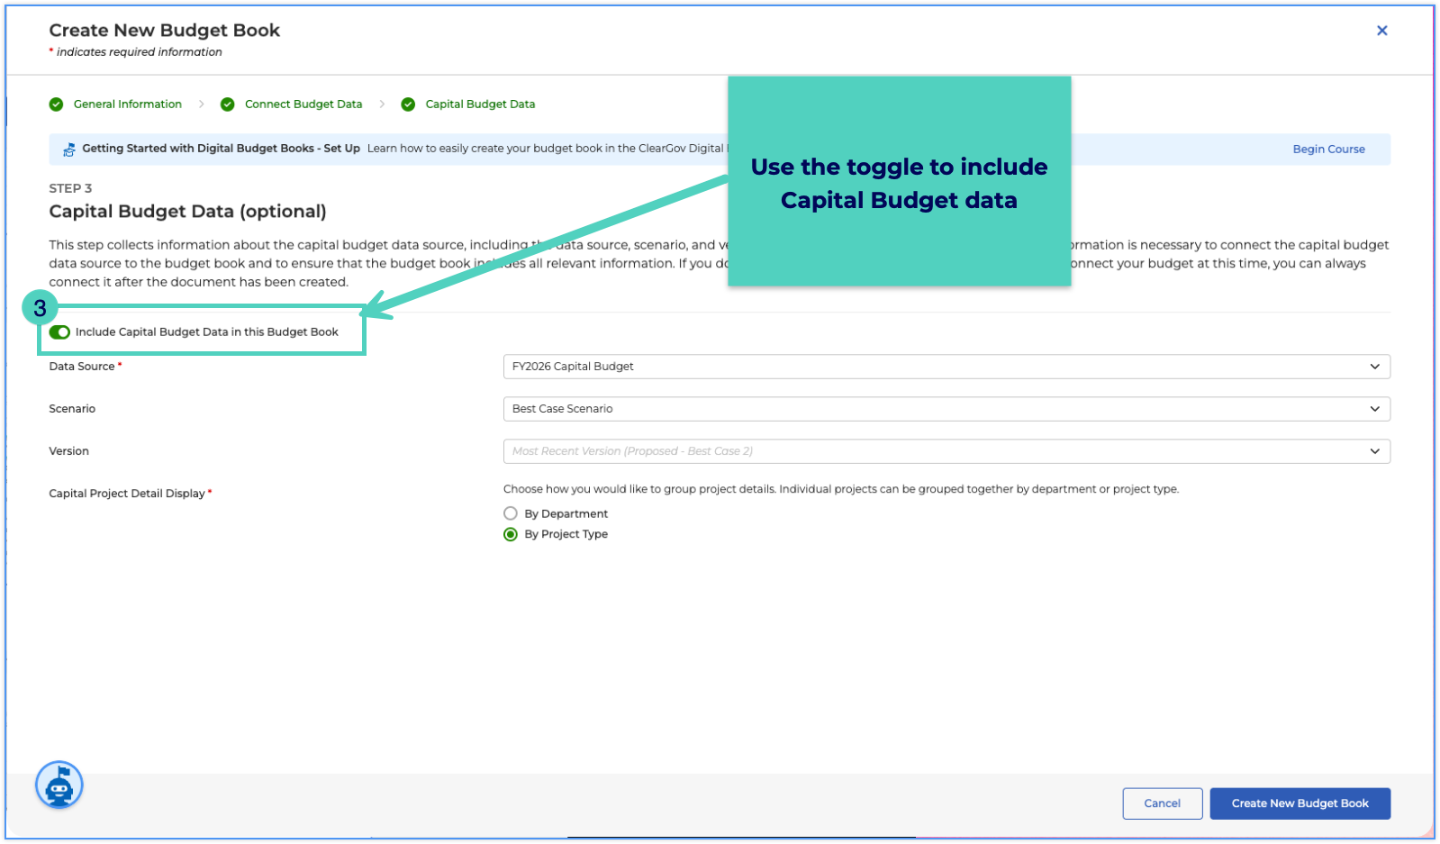Click Create New Budget Book button
The height and width of the screenshot is (844, 1440).
[1300, 803]
